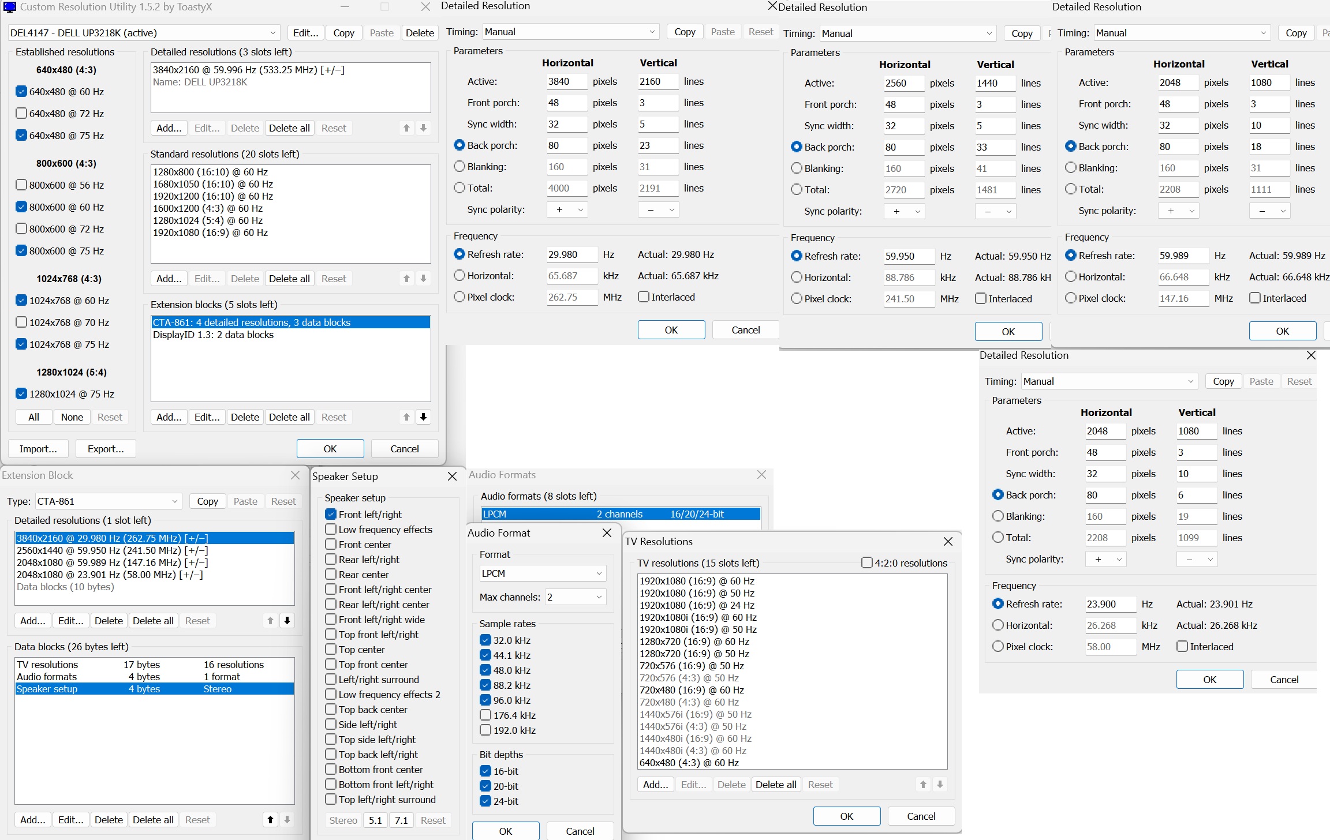Click the down arrow in Extension blocks section
Screen dimensions: 1330x840
423,417
